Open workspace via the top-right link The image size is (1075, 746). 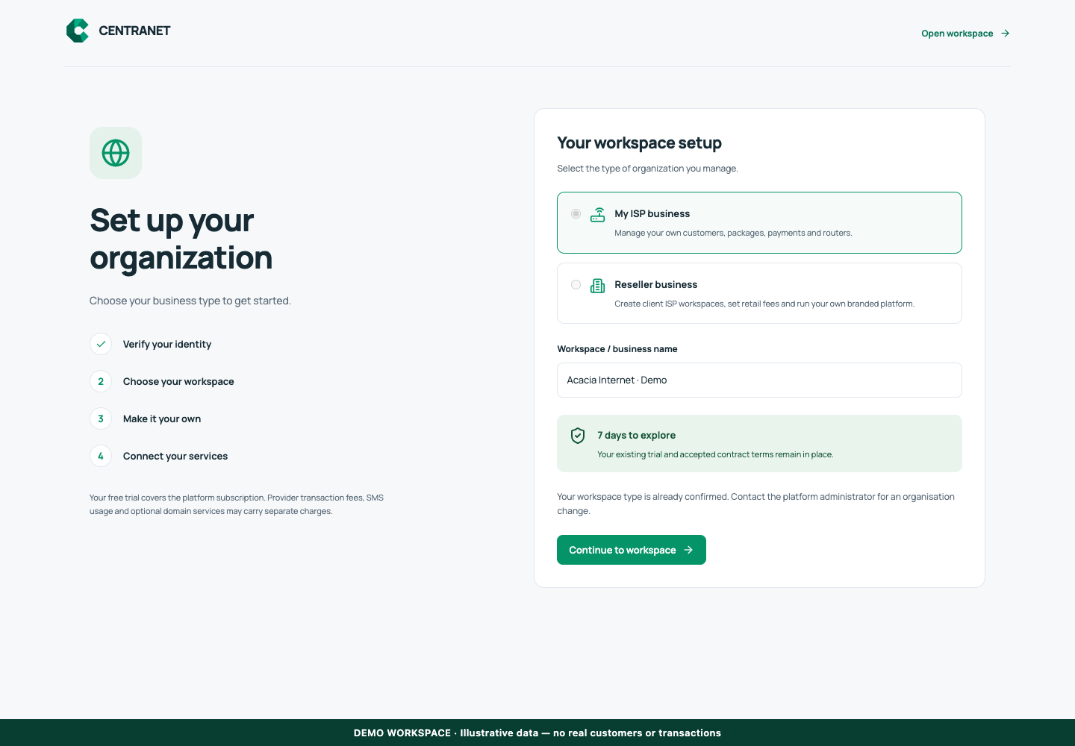point(965,34)
